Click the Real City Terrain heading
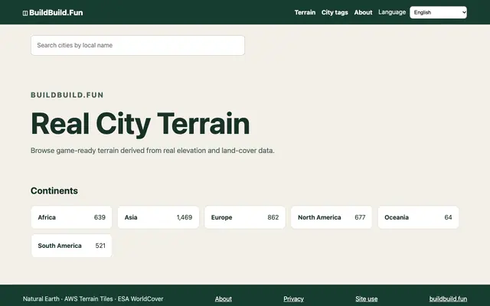This screenshot has height=306, width=490. pyautogui.click(x=140, y=124)
